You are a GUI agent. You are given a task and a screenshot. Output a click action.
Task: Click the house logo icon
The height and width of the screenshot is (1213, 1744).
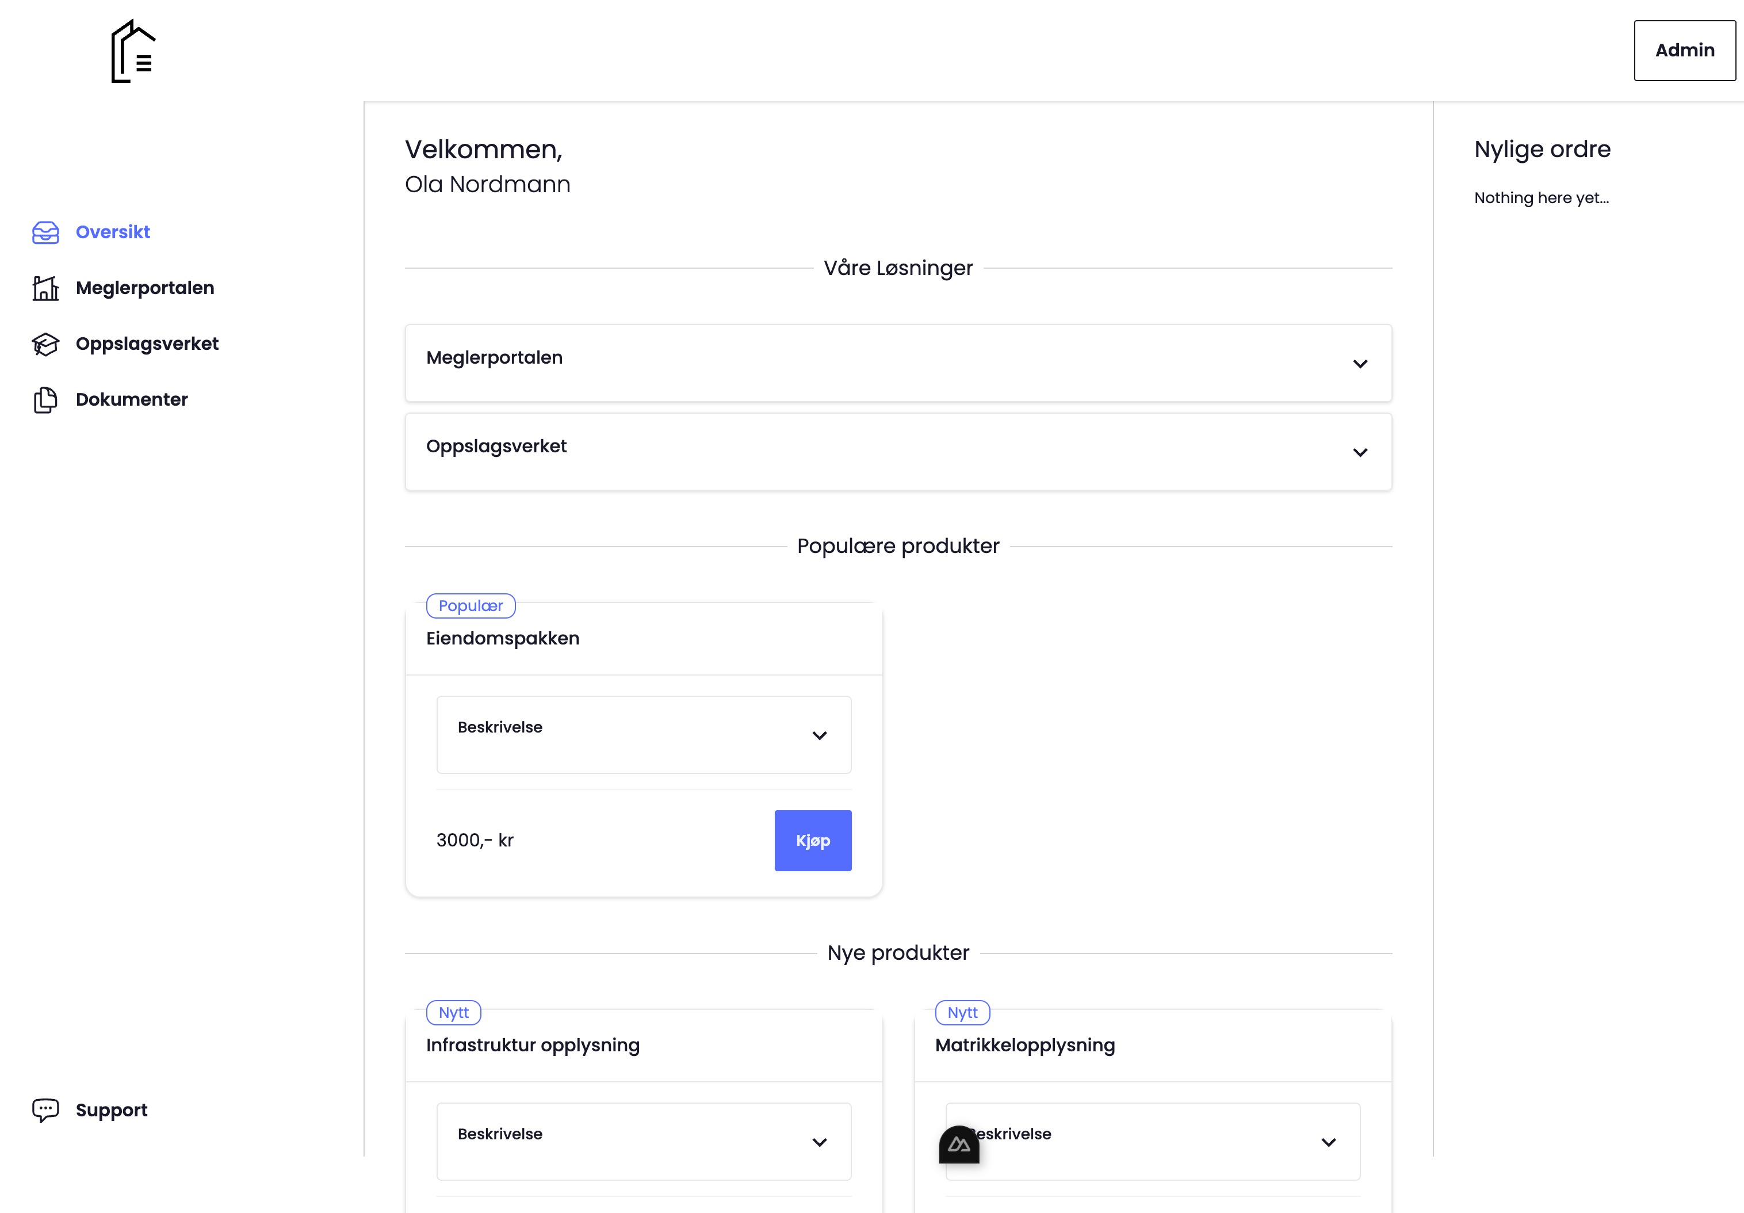133,51
